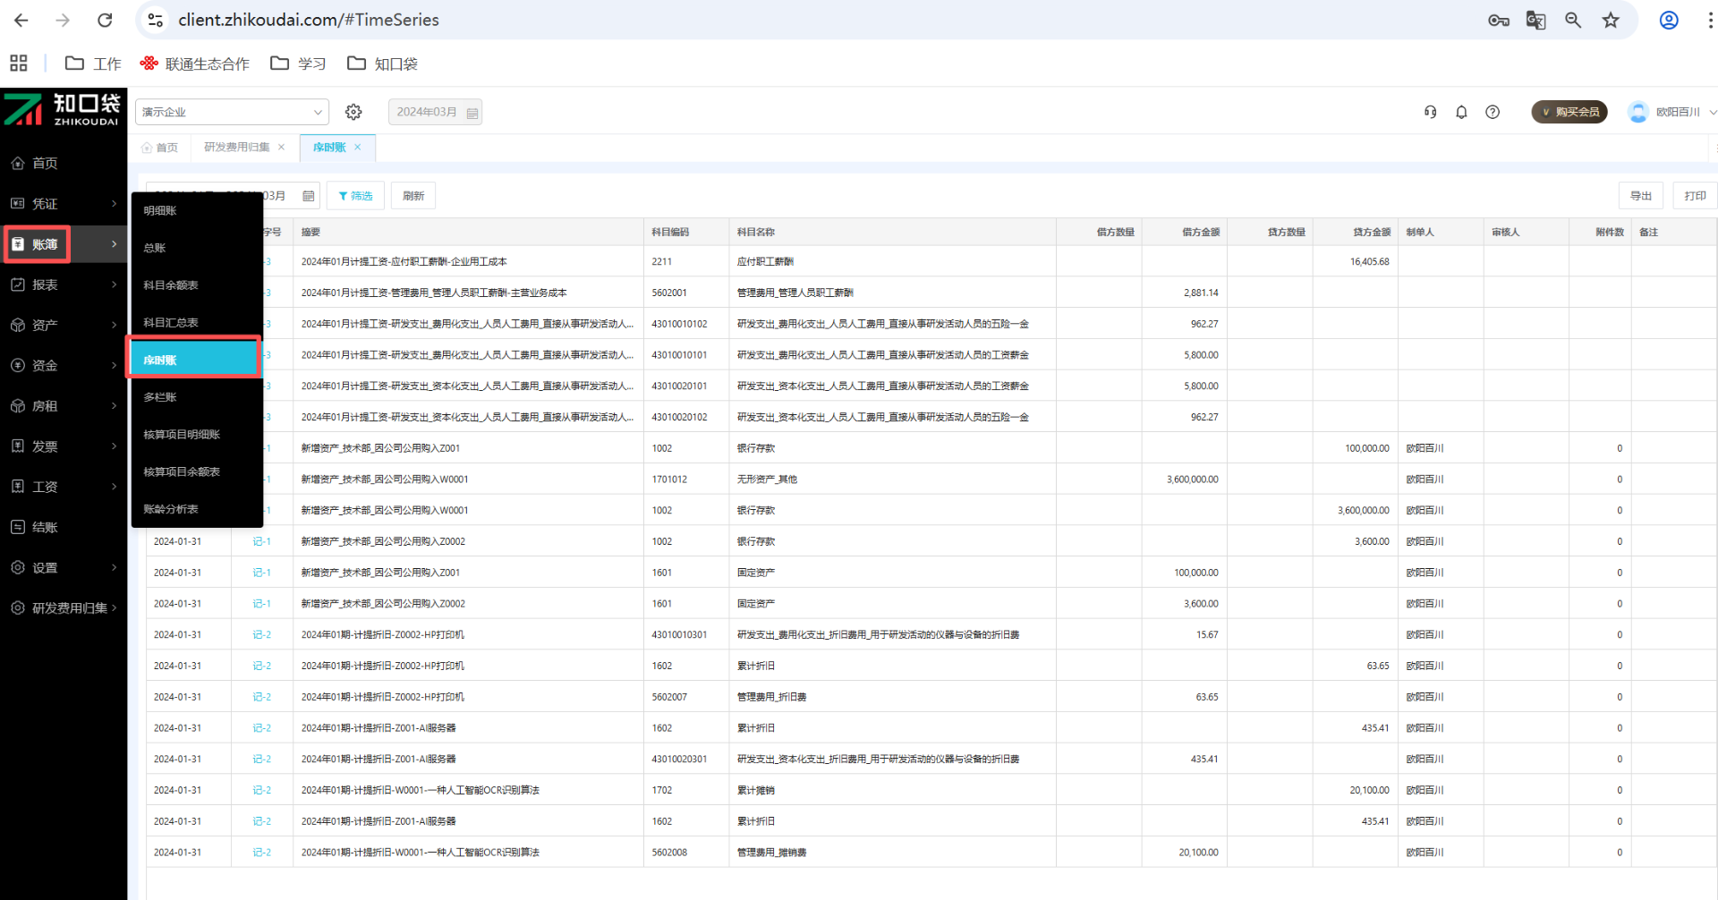Click the settings gear next to company selector

coord(353,112)
